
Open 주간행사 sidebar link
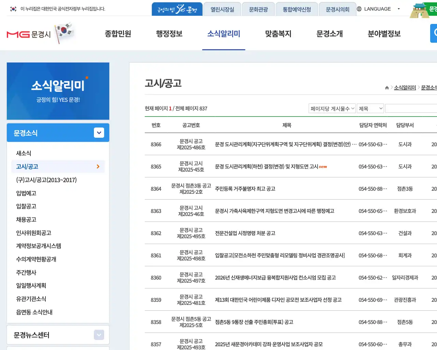(26, 272)
